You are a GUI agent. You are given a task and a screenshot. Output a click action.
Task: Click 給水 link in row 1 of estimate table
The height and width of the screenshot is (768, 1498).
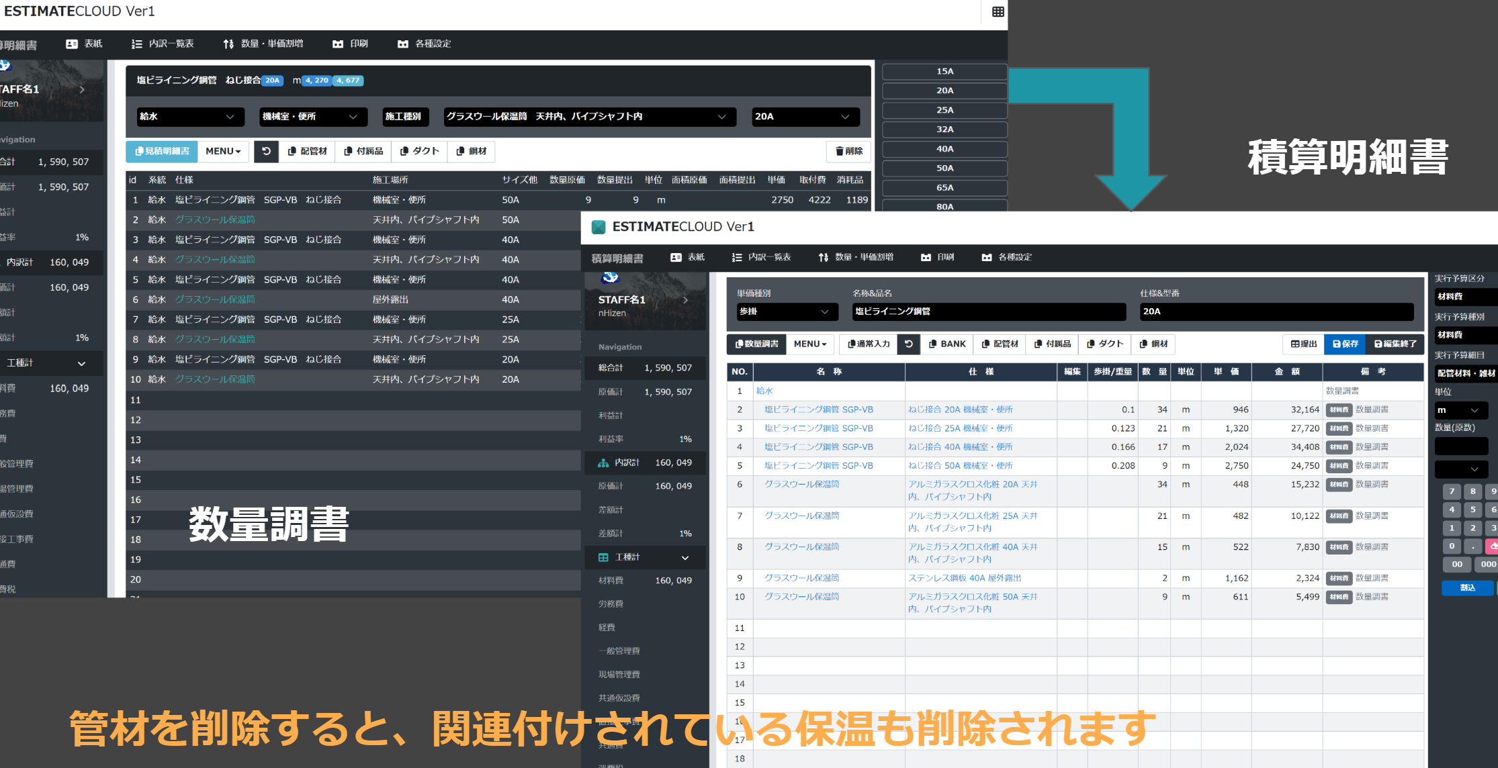(x=764, y=391)
